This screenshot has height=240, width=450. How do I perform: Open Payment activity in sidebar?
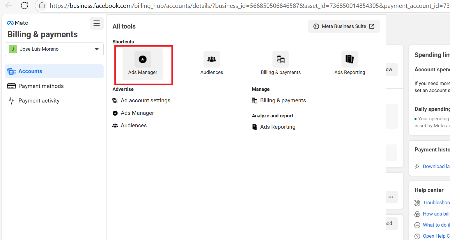(x=39, y=101)
